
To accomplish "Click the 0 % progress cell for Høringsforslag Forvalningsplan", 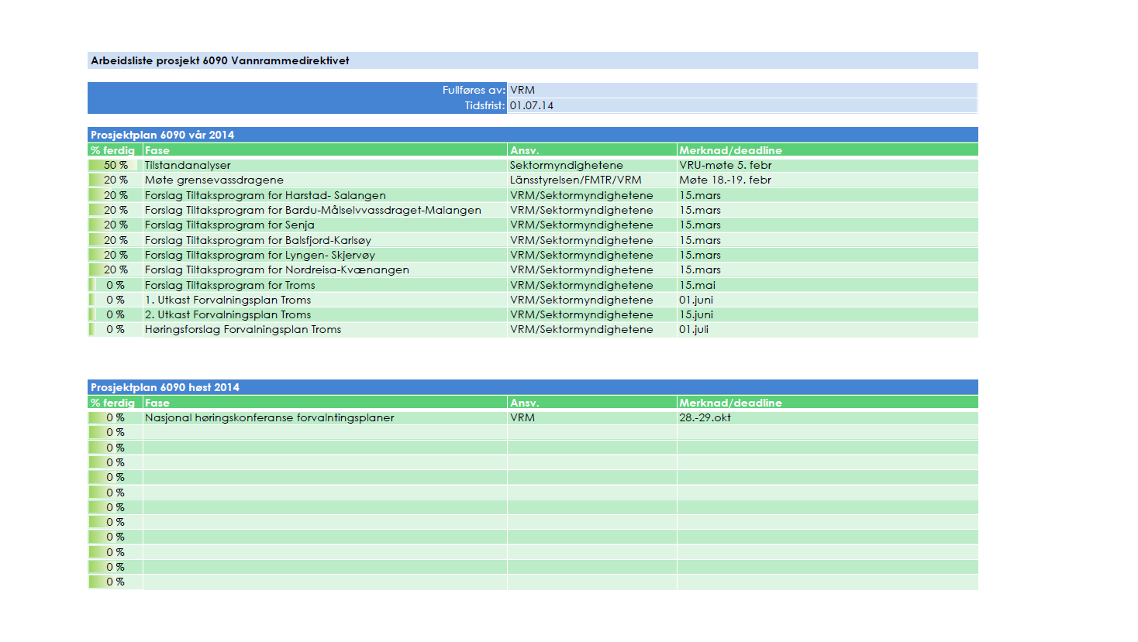I will [115, 329].
